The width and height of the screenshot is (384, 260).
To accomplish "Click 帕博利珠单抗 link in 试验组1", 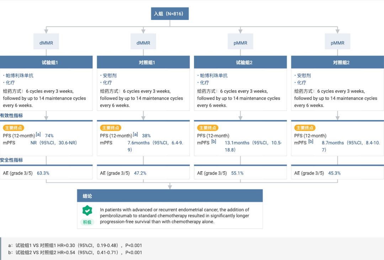I will 19,75.
